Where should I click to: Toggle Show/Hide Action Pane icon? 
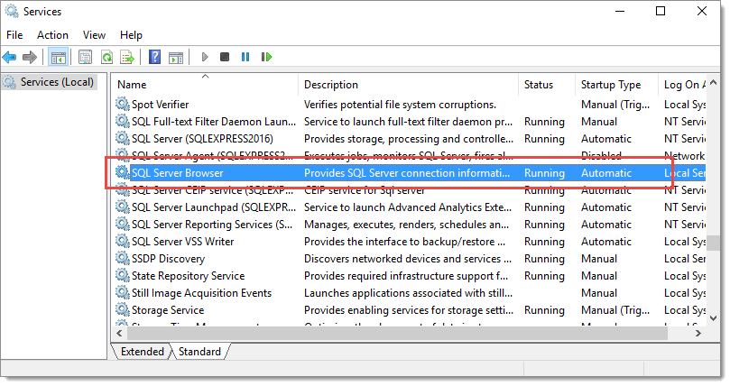[x=176, y=57]
